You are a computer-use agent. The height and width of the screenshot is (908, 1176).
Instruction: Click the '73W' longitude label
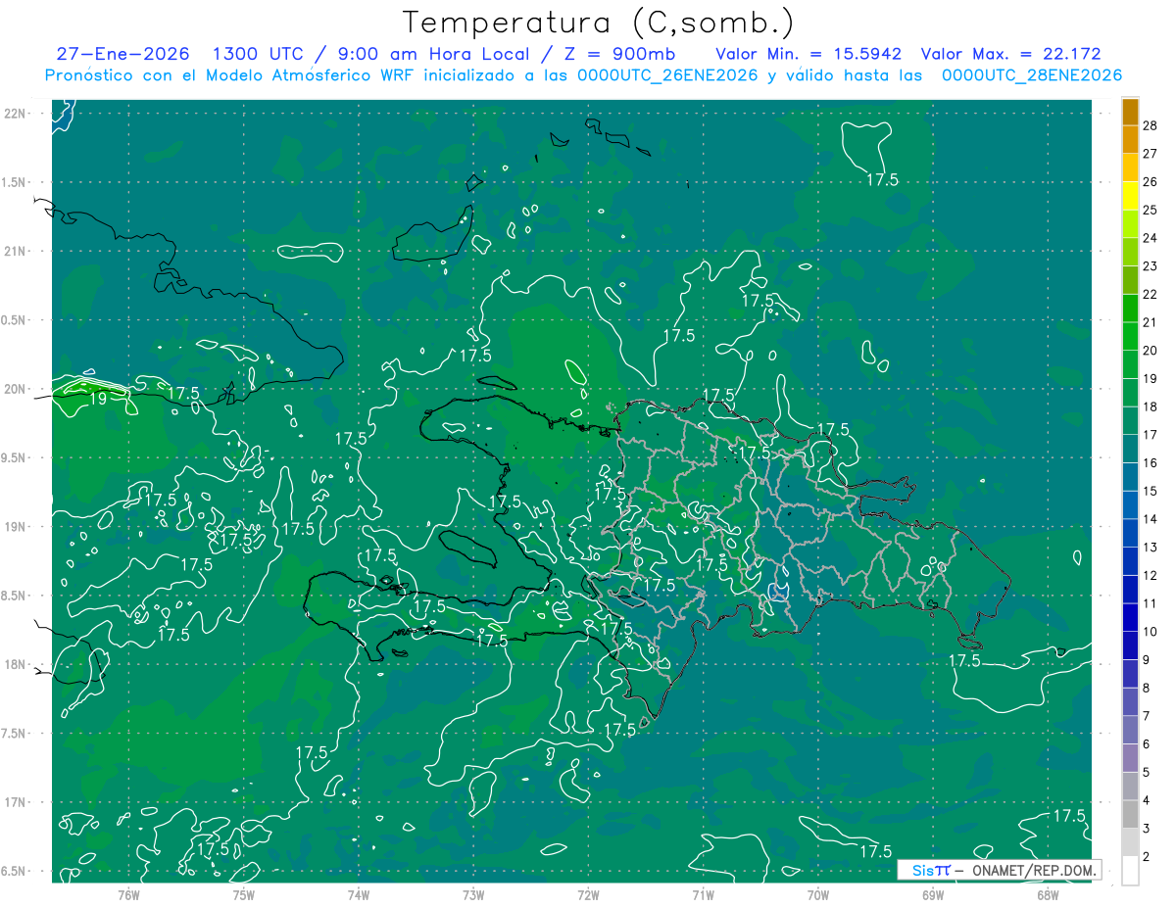[x=473, y=894]
